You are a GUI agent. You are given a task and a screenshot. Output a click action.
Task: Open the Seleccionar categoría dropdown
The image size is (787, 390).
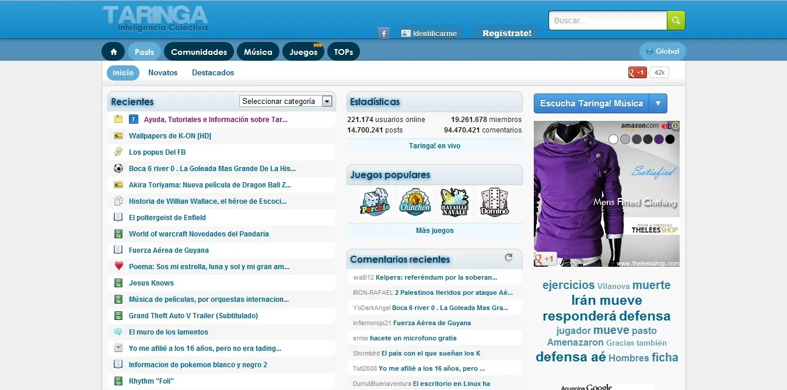tap(286, 101)
